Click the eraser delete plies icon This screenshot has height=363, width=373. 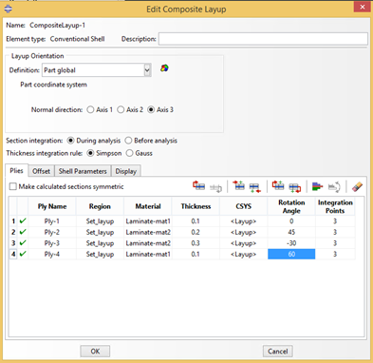pyautogui.click(x=357, y=186)
